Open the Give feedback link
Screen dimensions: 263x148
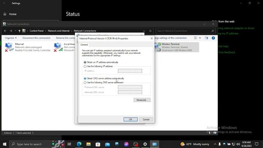click(226, 52)
